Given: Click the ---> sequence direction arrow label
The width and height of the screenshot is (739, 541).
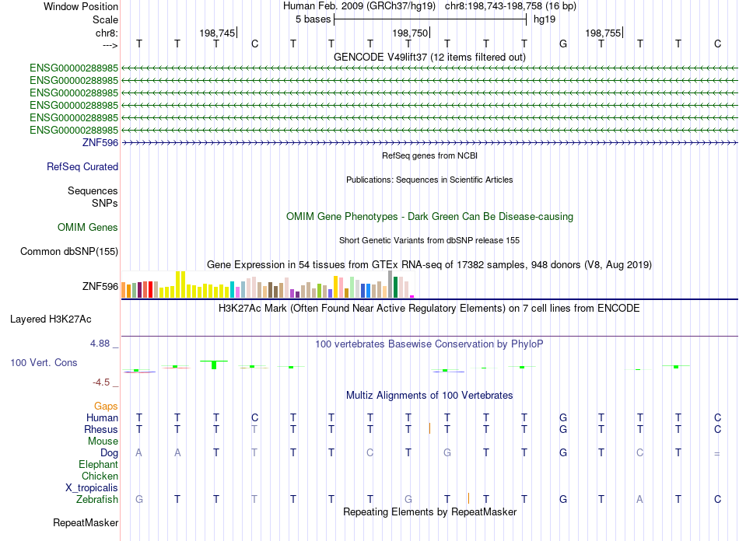Looking at the screenshot, I should click(x=110, y=45).
